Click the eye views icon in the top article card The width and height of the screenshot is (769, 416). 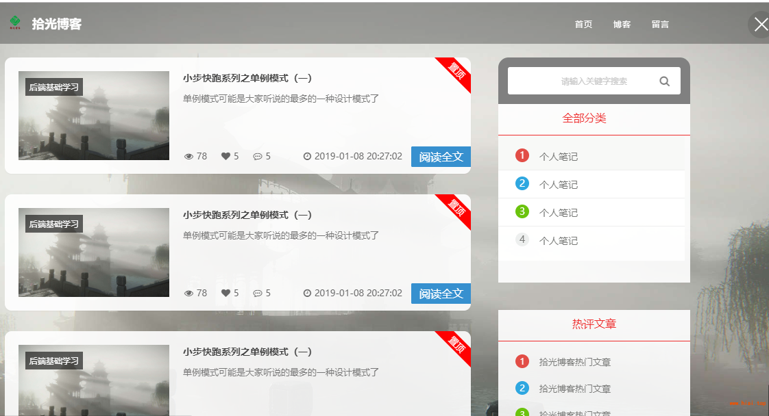(188, 157)
